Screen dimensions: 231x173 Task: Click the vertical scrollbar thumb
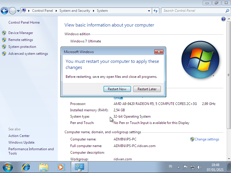(229, 75)
